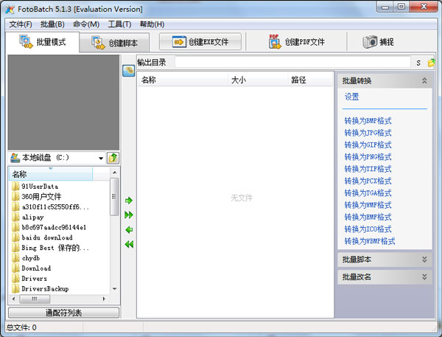The image size is (442, 337).
Task: Expand the 批量脚本 panel
Action: click(x=424, y=260)
